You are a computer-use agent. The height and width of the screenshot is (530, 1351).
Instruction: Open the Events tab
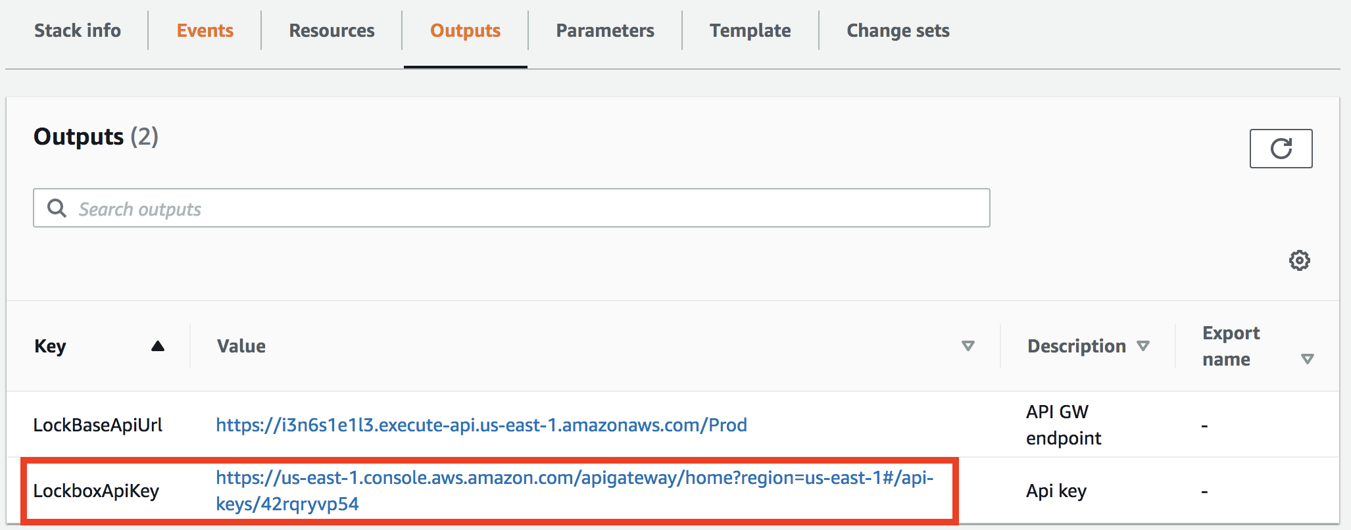coord(205,31)
